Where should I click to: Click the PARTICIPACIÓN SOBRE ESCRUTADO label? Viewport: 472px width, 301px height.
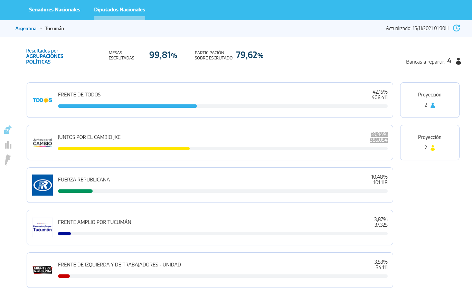point(214,55)
